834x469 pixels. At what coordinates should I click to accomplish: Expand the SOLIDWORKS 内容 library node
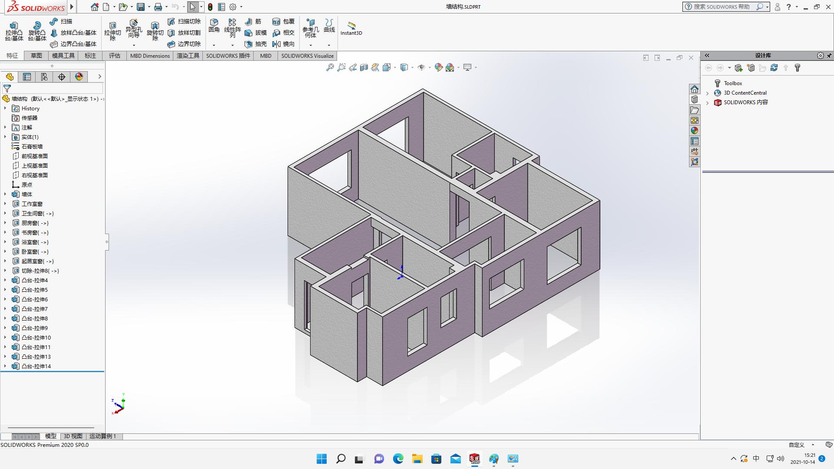[708, 102]
